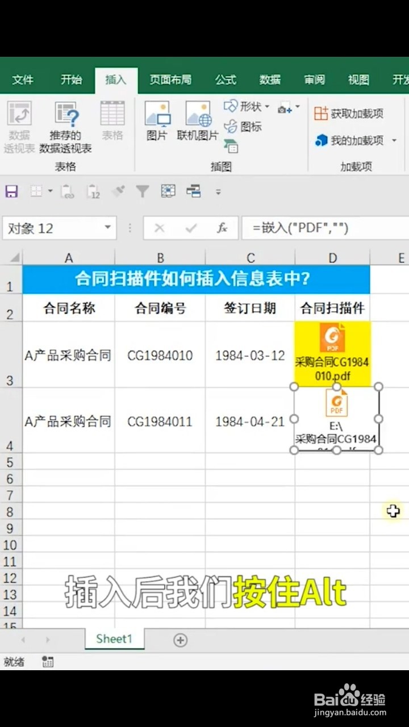Image resolution: width=409 pixels, height=727 pixels.
Task: Click 推荐的数据透视表 icon
Action: pyautogui.click(x=66, y=127)
